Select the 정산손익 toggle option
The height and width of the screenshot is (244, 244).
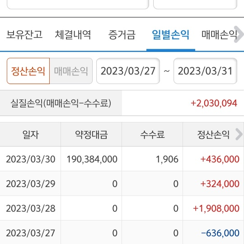click(x=28, y=71)
